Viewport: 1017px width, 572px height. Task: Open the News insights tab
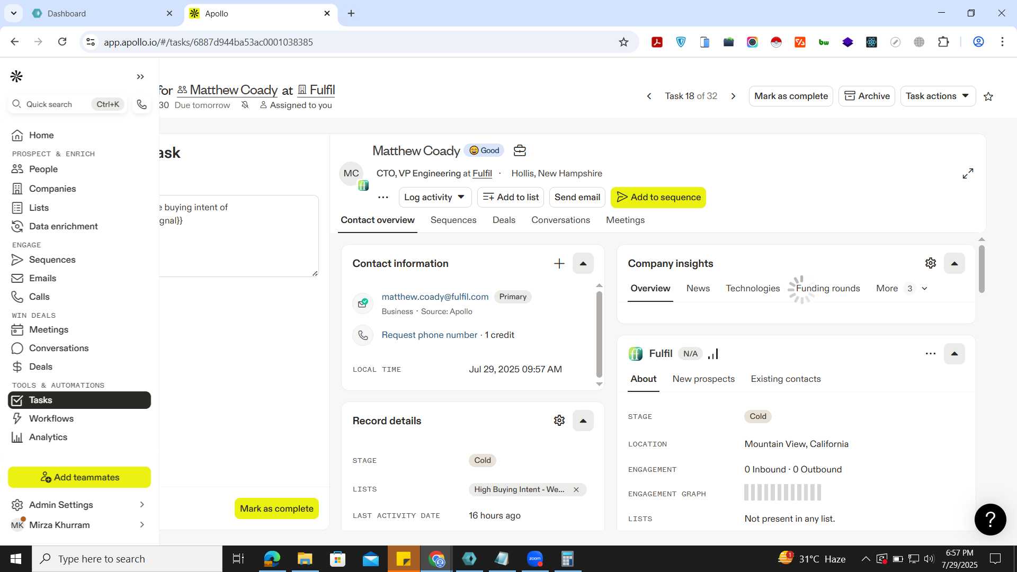point(698,289)
